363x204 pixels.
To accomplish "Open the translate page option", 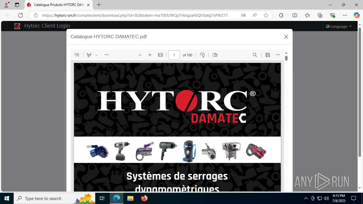I will [x=243, y=15].
